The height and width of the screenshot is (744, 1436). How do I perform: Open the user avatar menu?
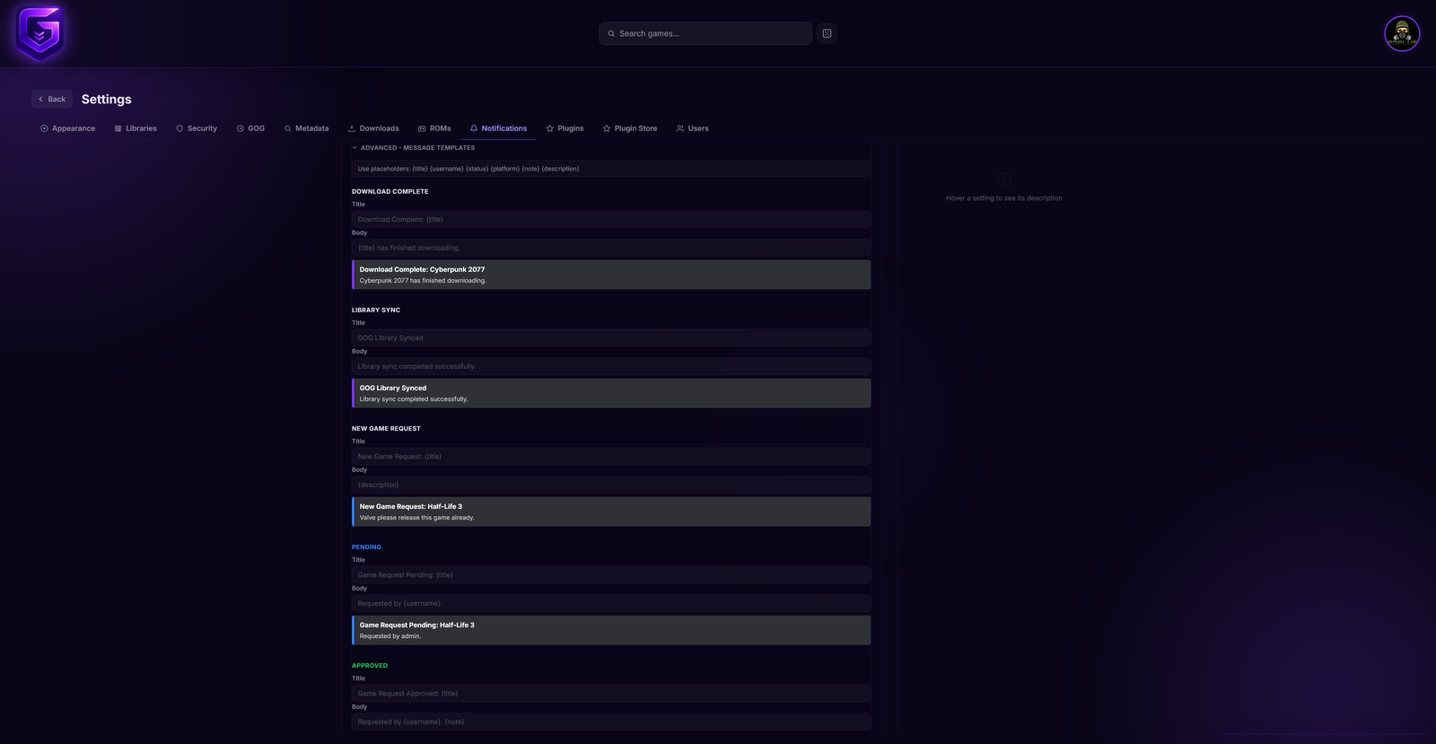click(1401, 34)
